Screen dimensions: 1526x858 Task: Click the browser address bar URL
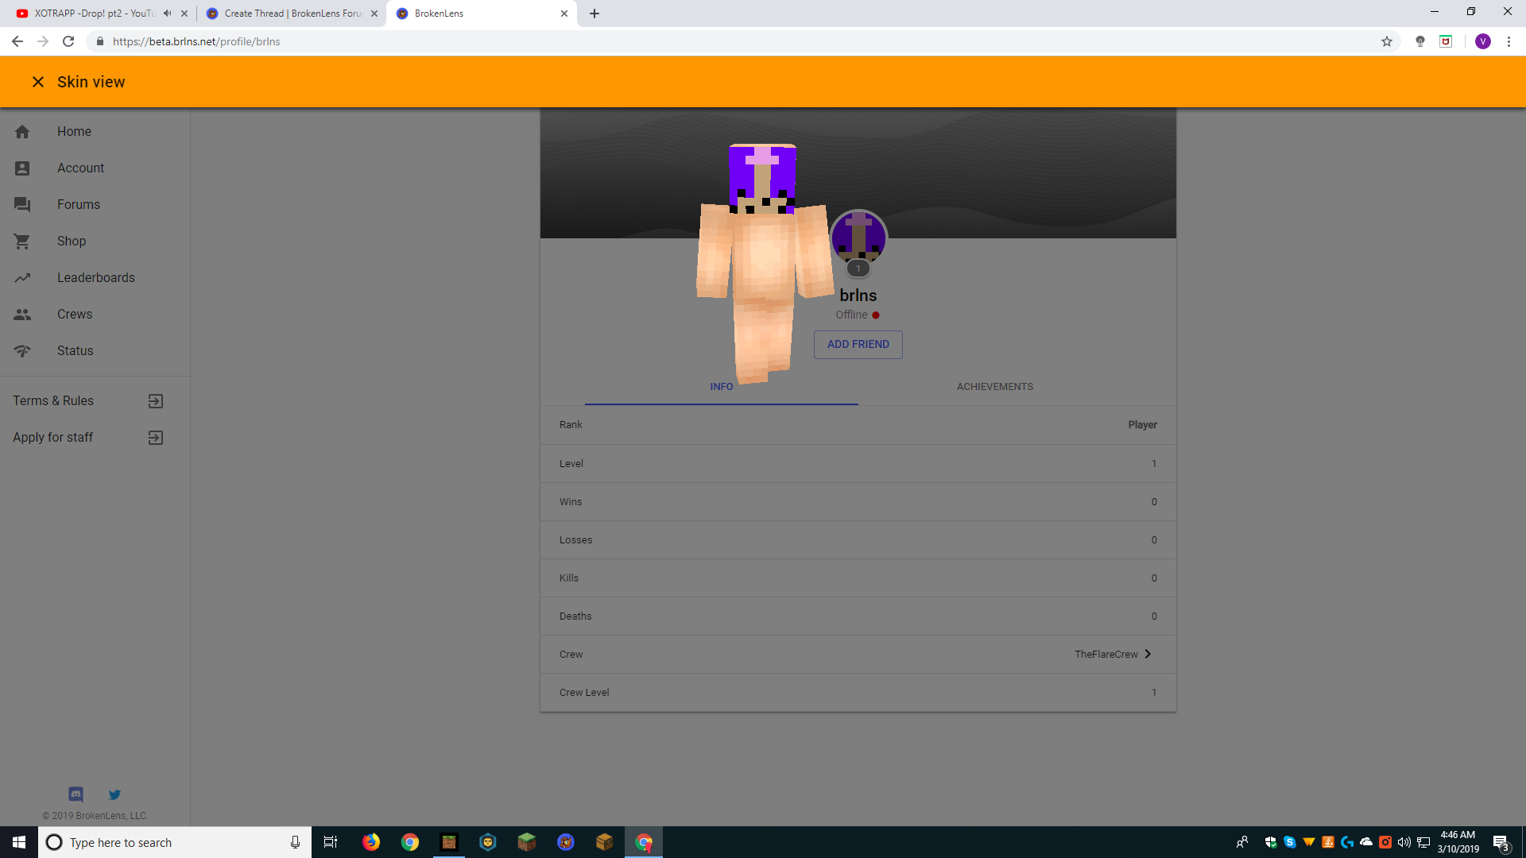[x=196, y=41]
